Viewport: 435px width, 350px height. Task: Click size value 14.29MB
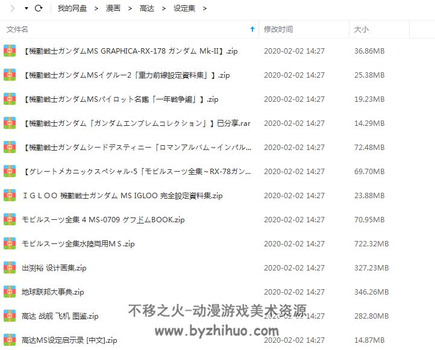click(x=369, y=123)
